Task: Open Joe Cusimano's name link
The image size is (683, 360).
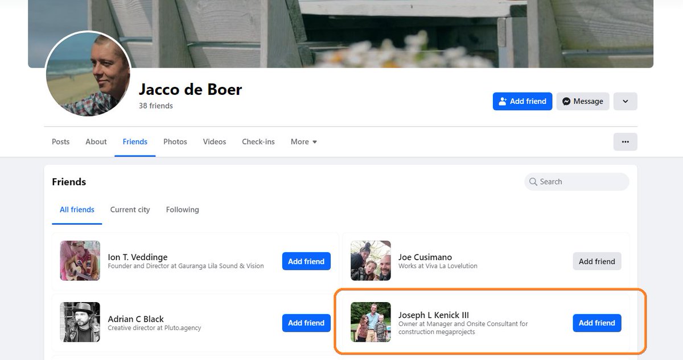Action: [x=425, y=257]
